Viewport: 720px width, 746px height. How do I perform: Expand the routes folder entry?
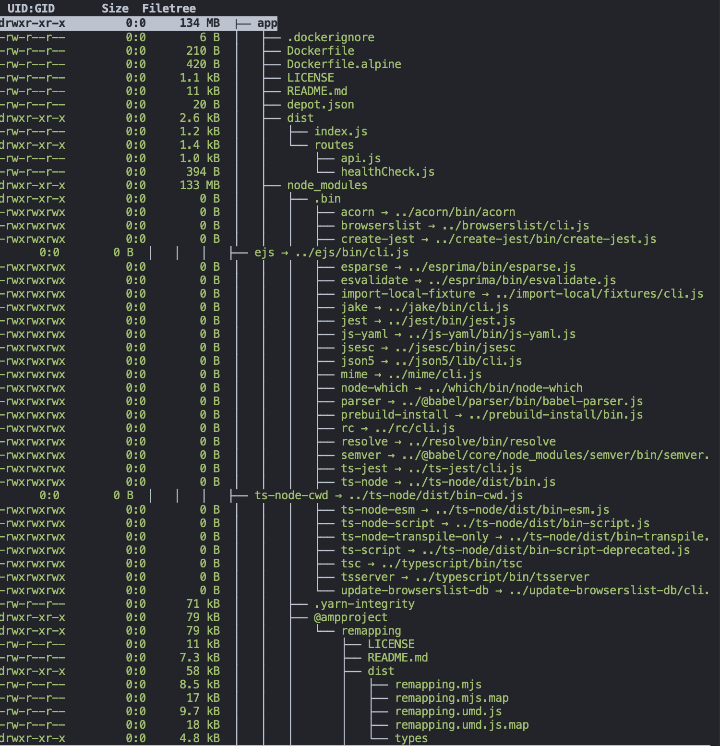(x=334, y=145)
